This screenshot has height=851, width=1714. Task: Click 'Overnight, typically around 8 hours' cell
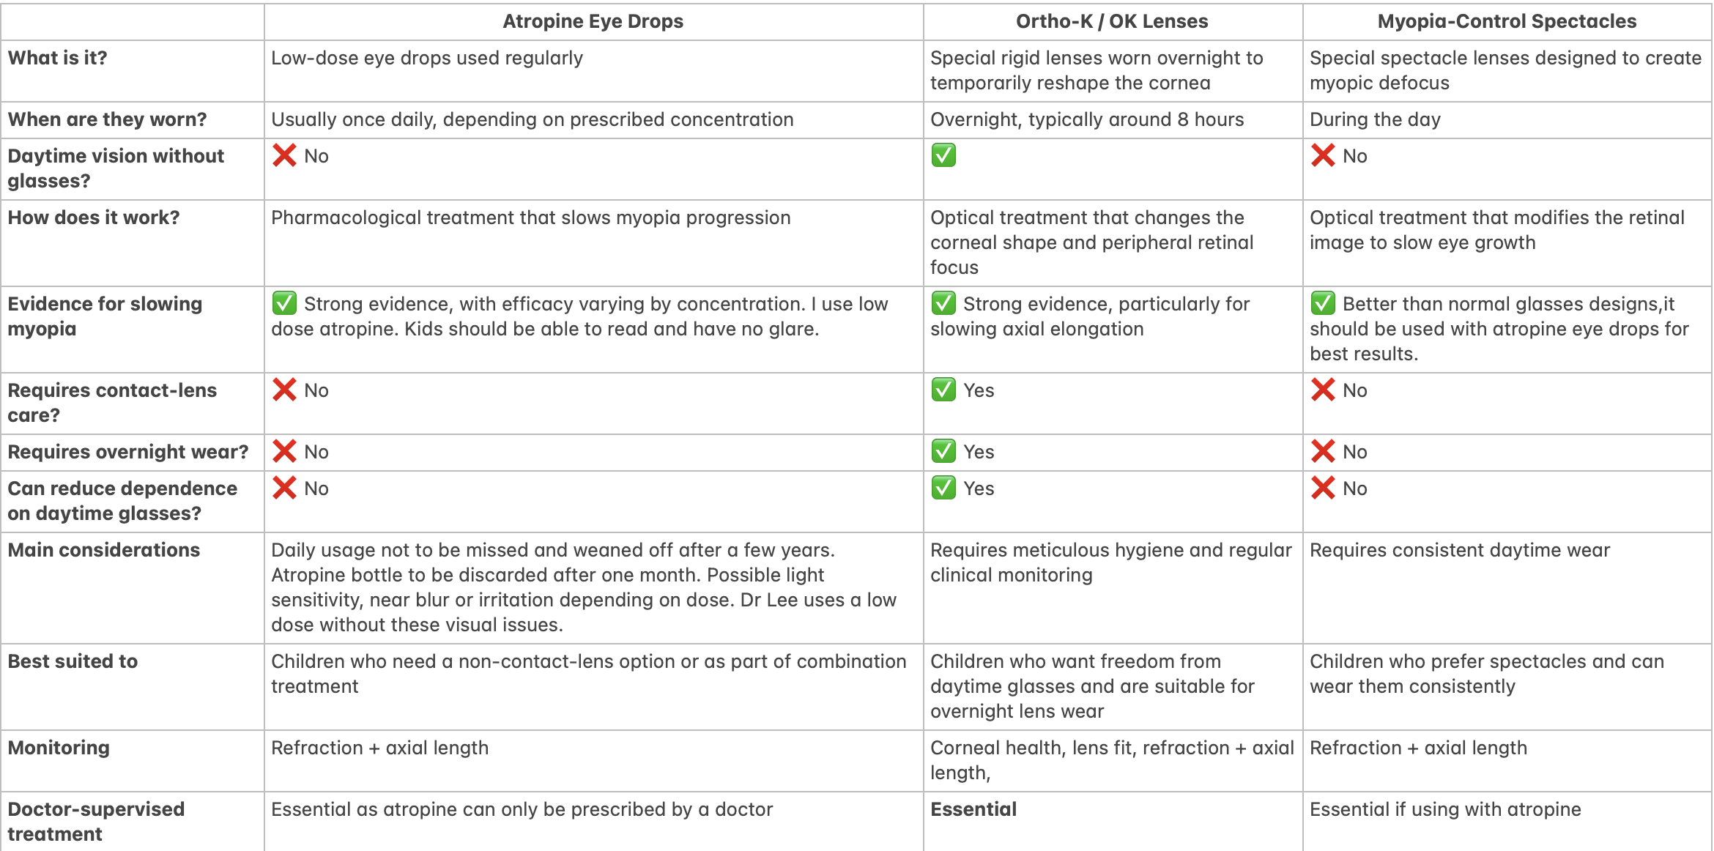tap(1087, 119)
